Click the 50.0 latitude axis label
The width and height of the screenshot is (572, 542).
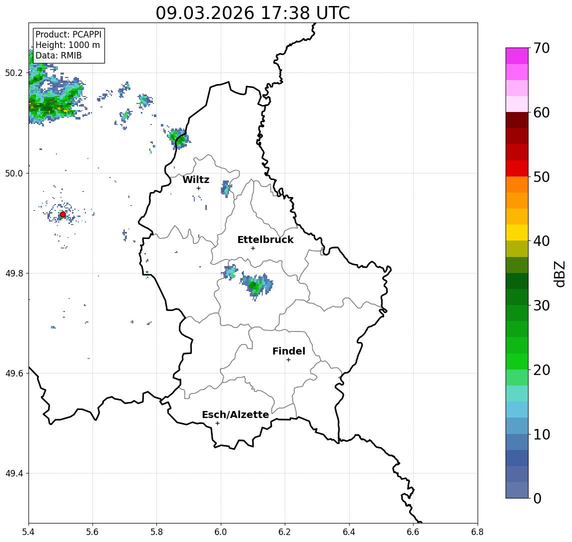(13, 173)
